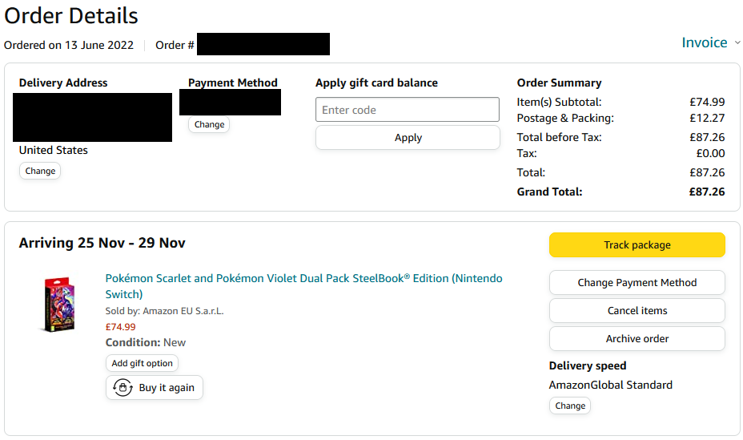Focus the gift card Enter code field
The height and width of the screenshot is (440, 743).
pyautogui.click(x=408, y=110)
